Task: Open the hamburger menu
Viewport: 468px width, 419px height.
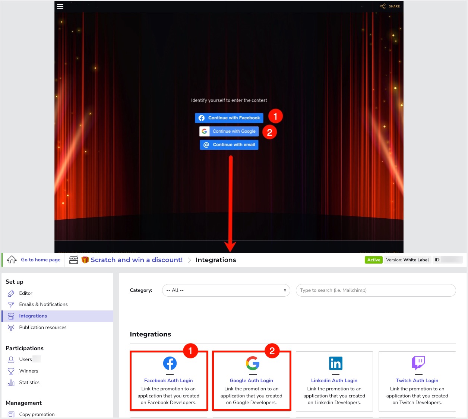Action: (x=60, y=6)
